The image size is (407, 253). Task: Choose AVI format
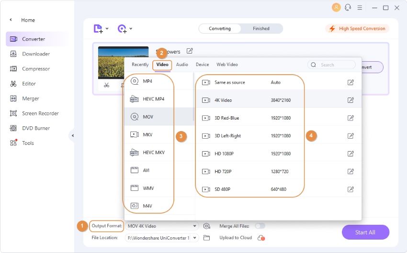(158, 170)
